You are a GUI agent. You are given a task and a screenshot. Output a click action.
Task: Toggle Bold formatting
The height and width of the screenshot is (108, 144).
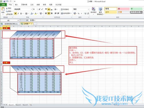point(16,14)
